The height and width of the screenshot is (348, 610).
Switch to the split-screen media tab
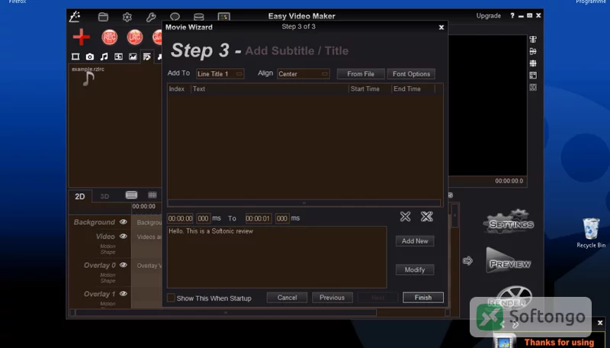pyautogui.click(x=118, y=56)
